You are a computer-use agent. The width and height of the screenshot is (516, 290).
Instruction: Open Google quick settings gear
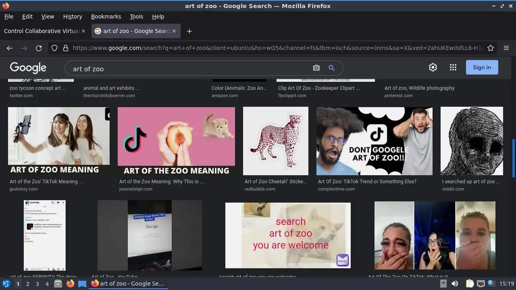coord(433,67)
